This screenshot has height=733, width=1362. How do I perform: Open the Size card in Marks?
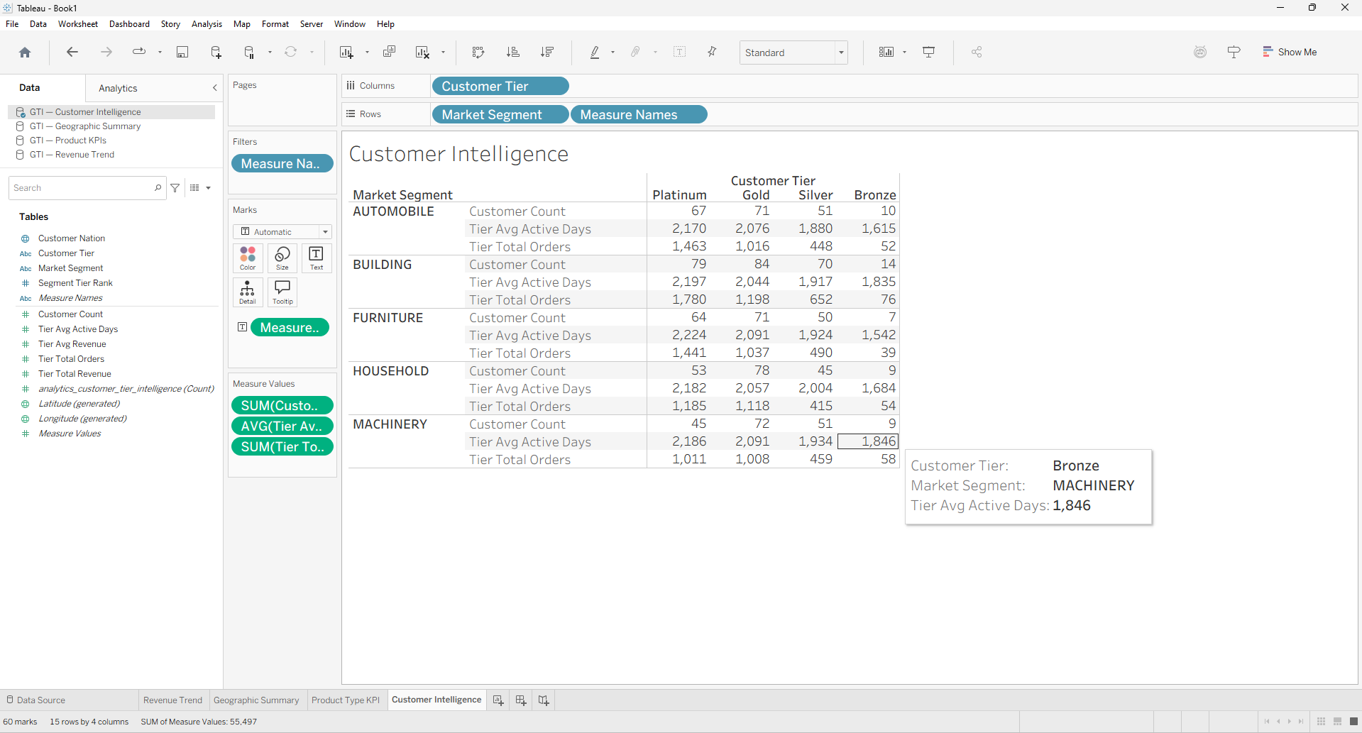tap(282, 258)
